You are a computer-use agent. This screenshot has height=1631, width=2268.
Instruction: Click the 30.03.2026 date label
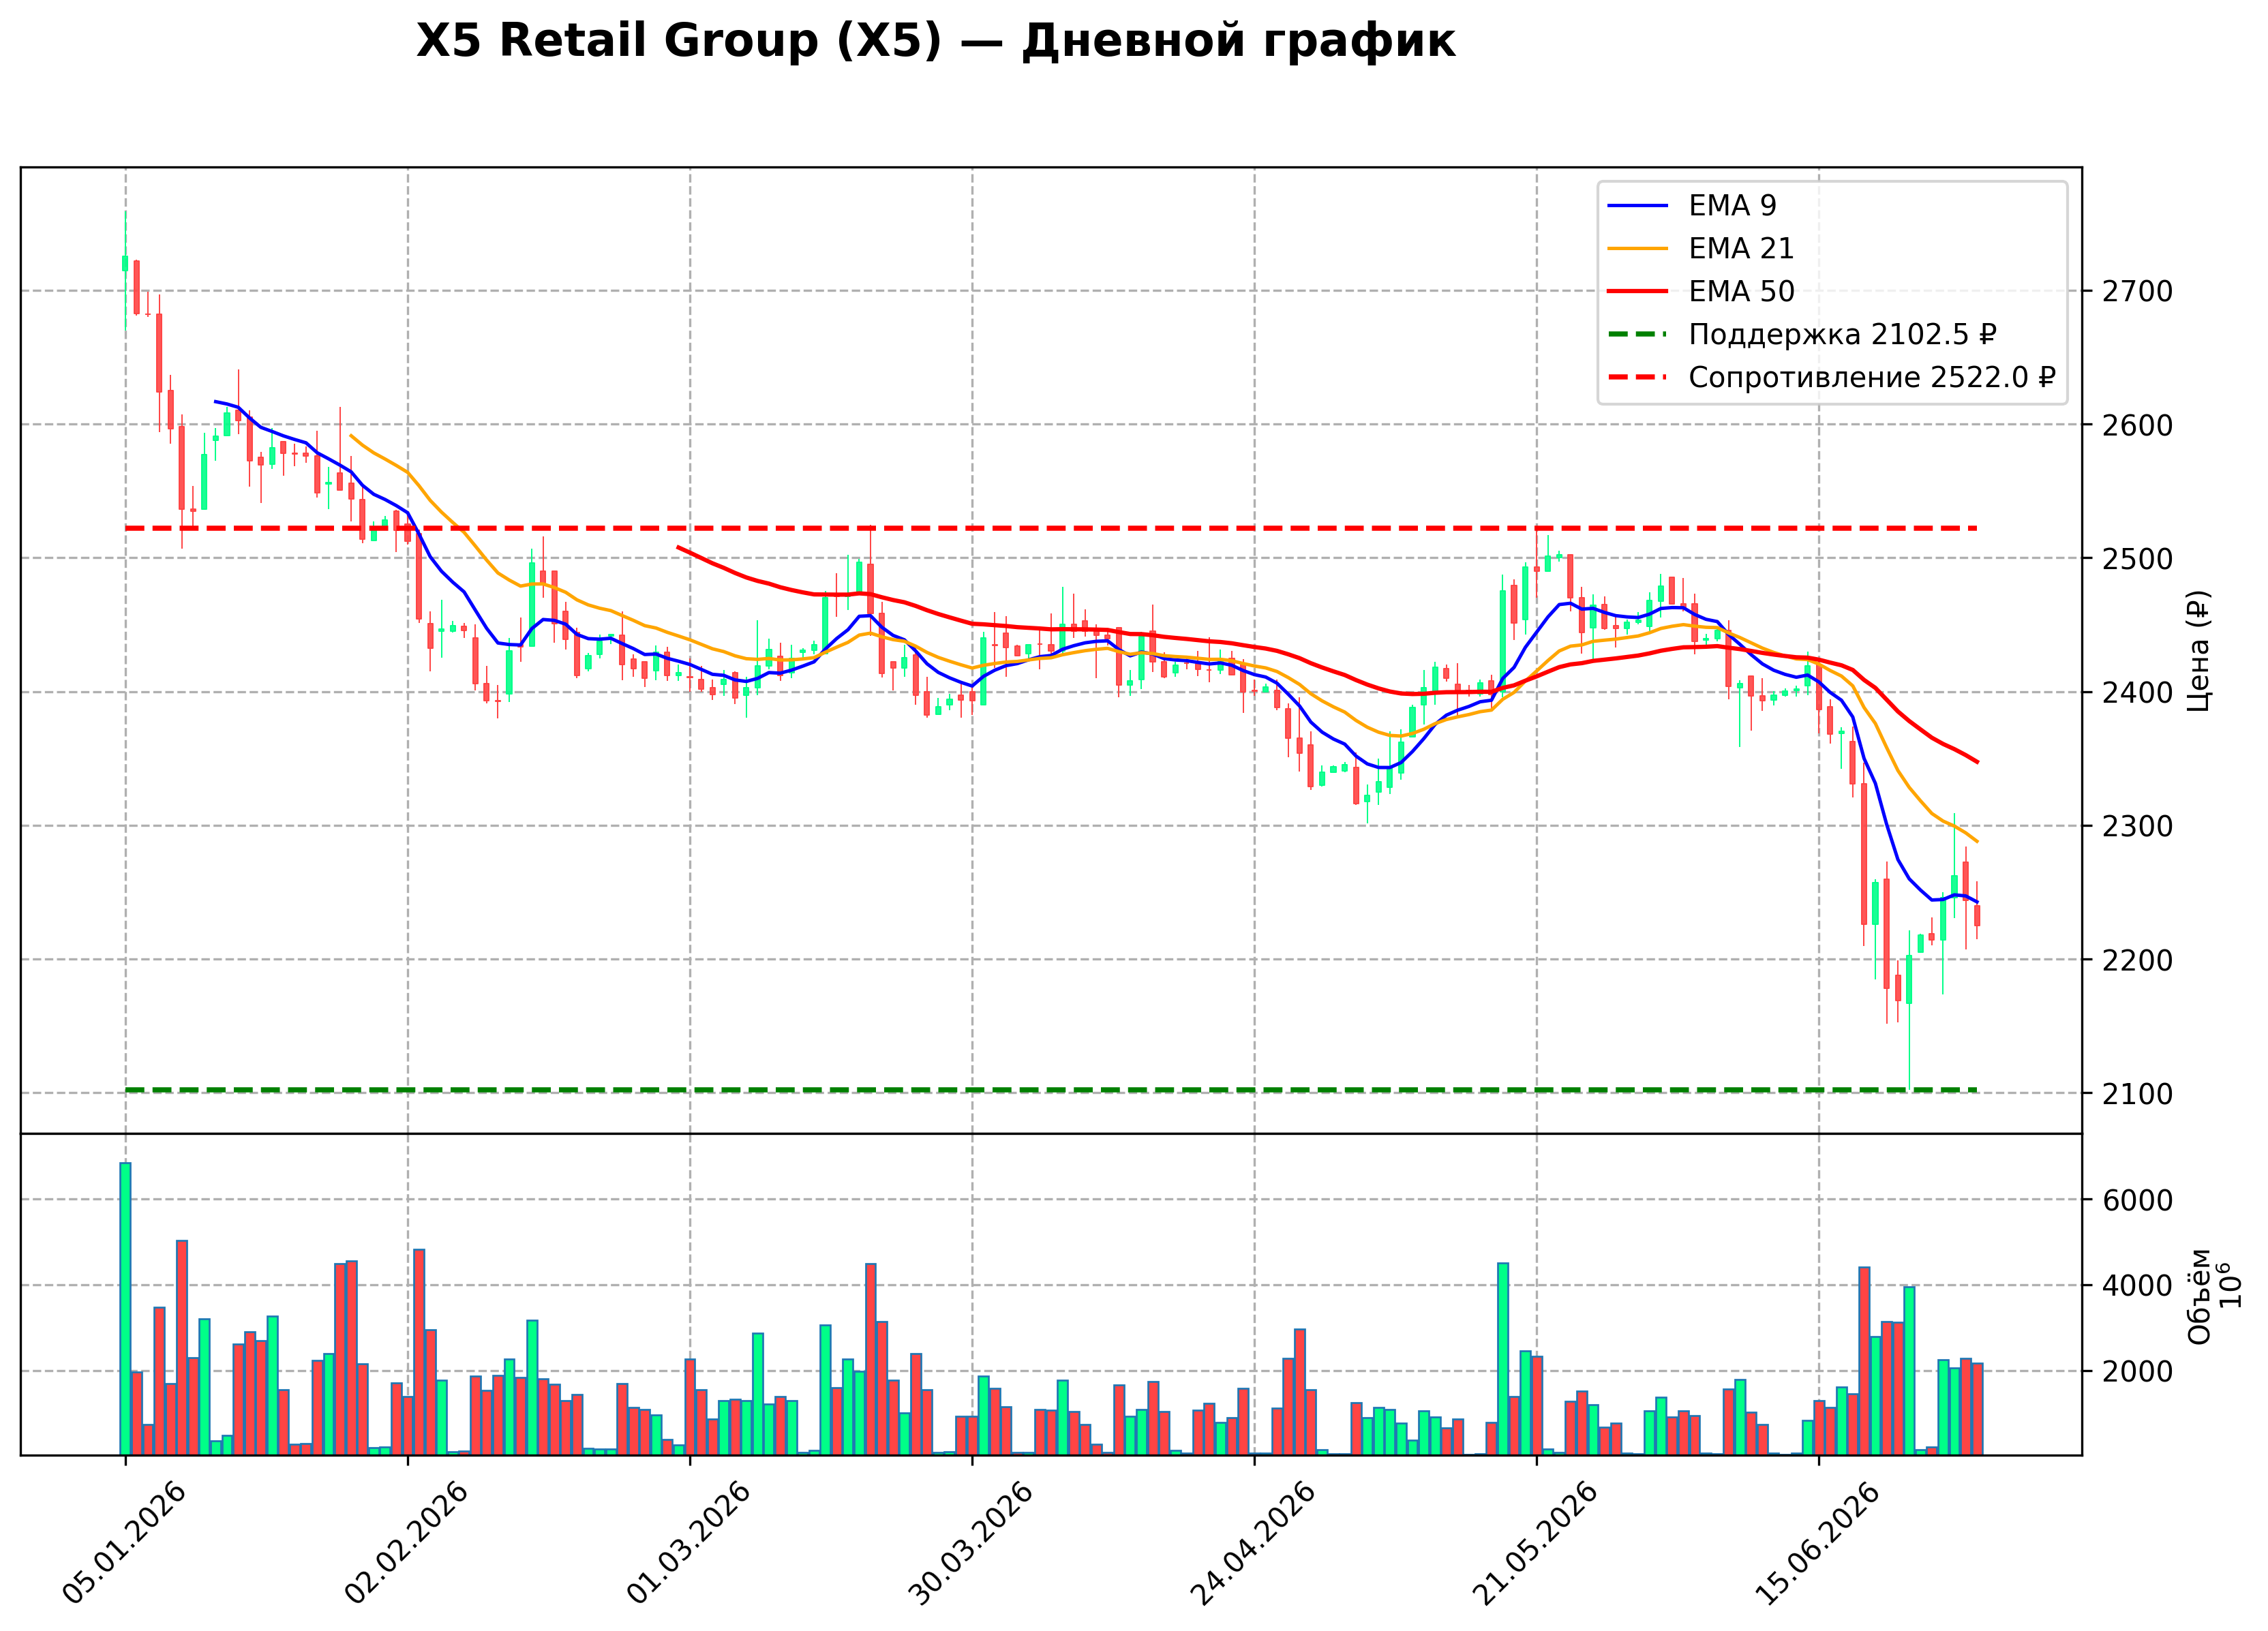[971, 1543]
